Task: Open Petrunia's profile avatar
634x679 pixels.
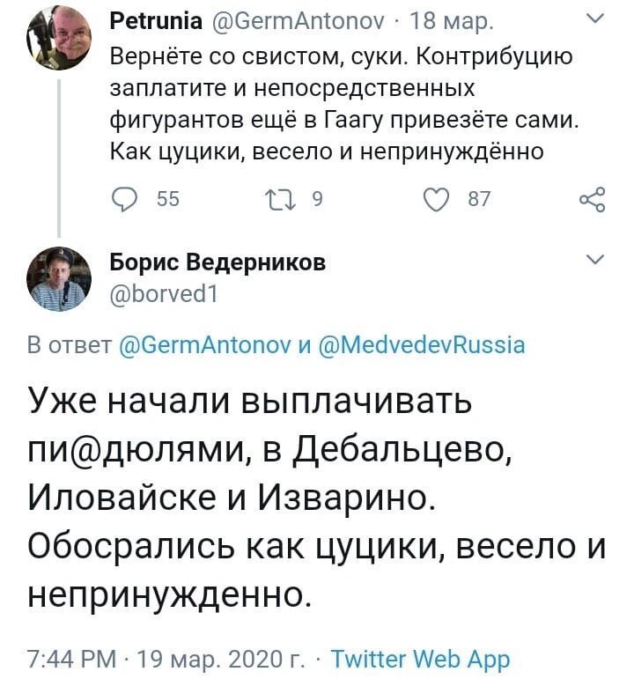Action: [x=59, y=38]
